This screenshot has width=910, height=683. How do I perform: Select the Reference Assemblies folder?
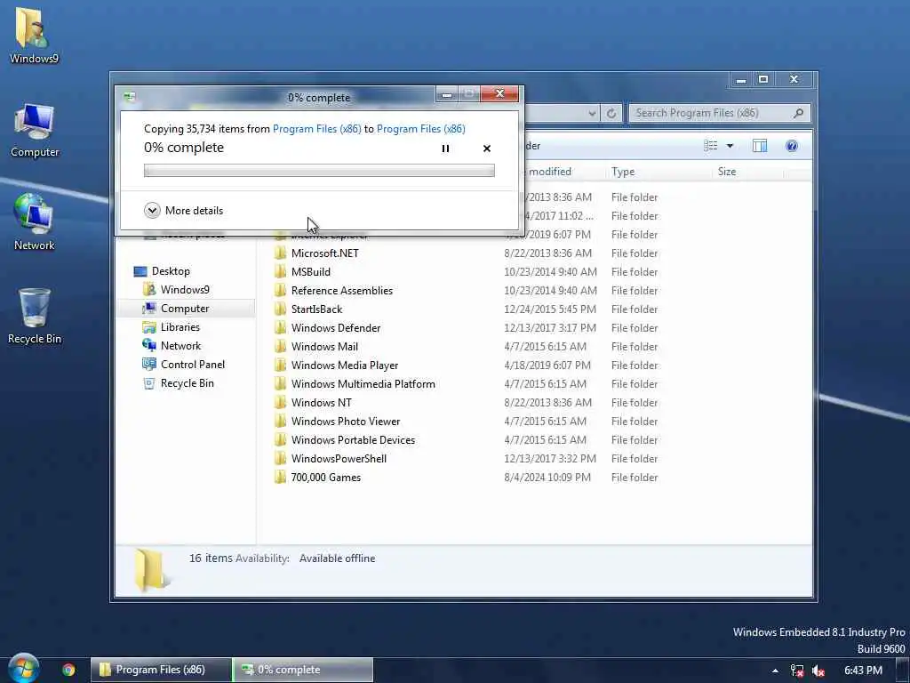(x=342, y=291)
